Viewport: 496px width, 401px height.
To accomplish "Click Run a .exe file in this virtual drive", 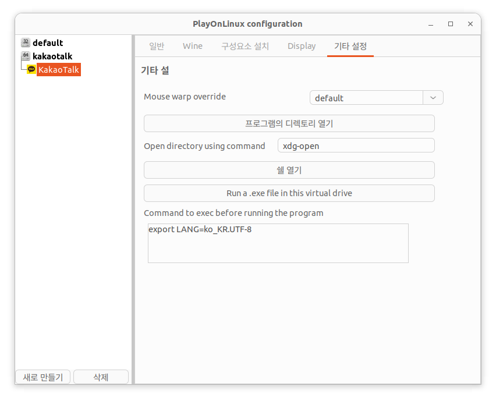I will point(289,193).
